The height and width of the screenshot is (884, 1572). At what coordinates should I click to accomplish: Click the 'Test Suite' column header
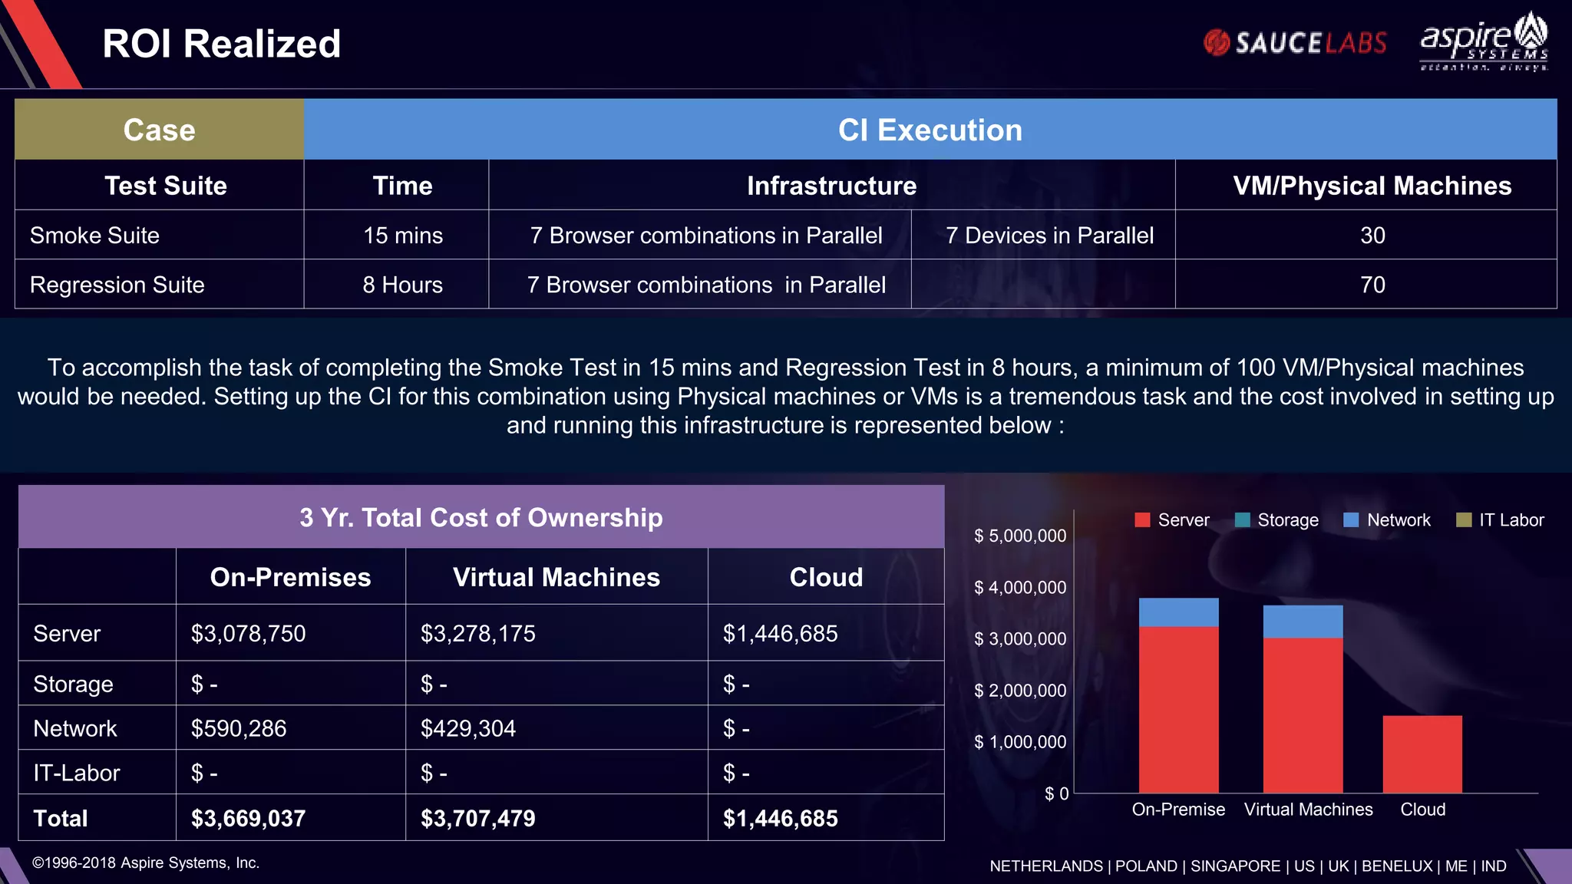pos(160,185)
